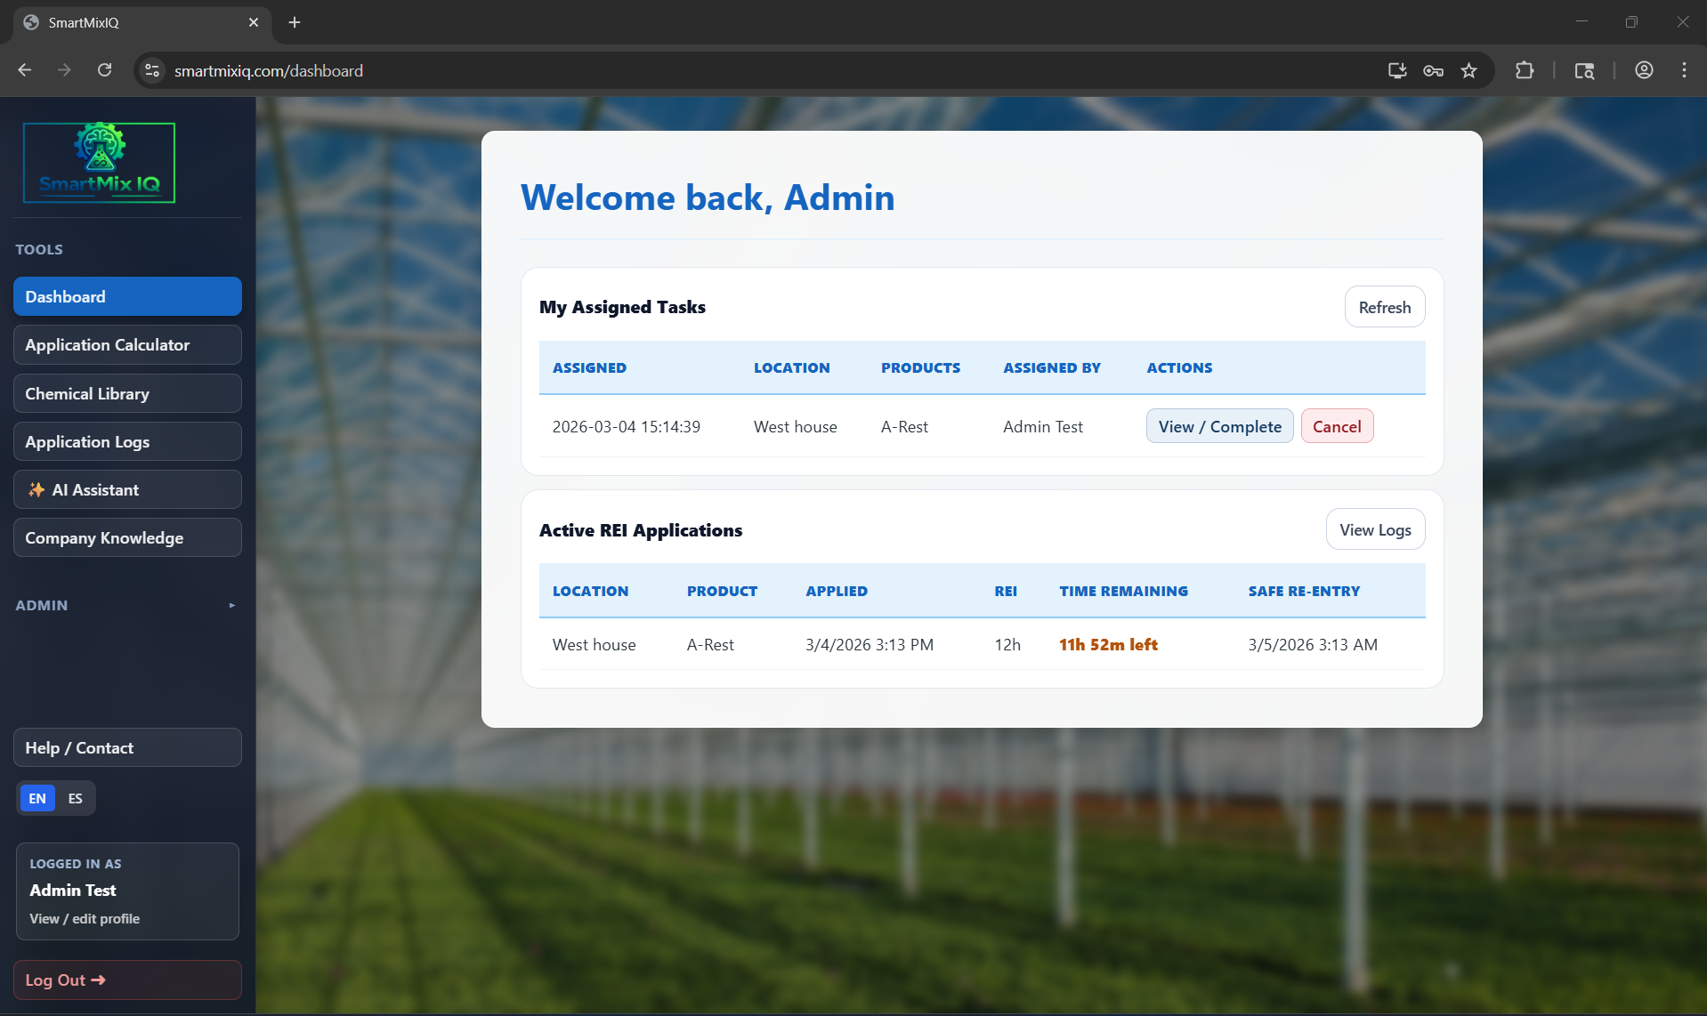This screenshot has height=1016, width=1707.
Task: Open View / edit profile
Action: 84,919
